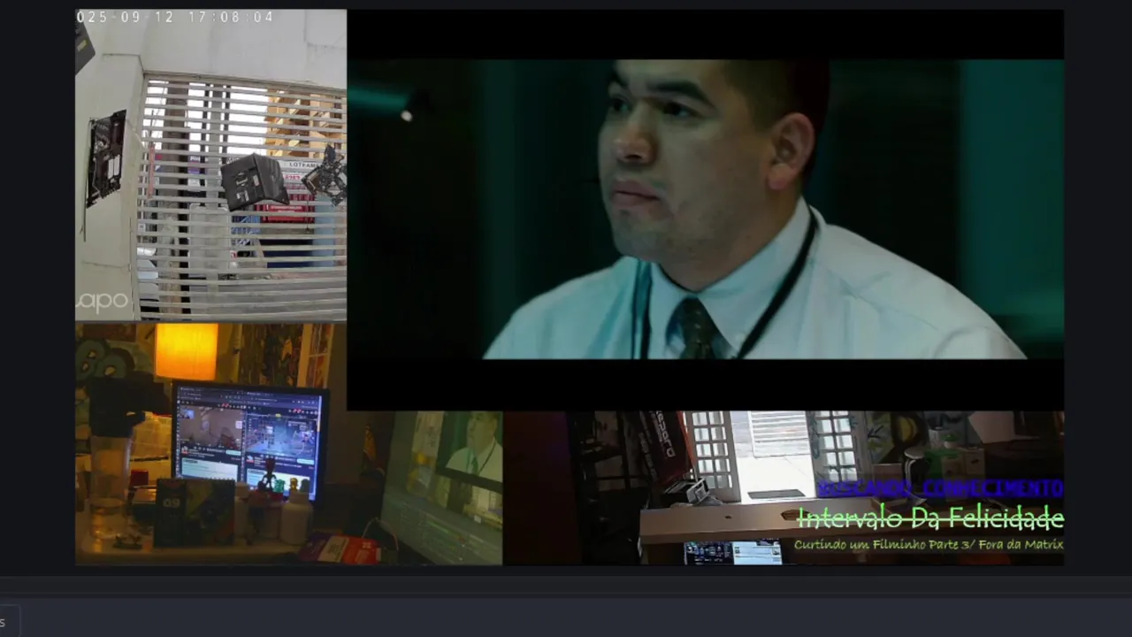Click the main movie video pane
Viewport: 1132px width, 637px height.
pos(705,210)
